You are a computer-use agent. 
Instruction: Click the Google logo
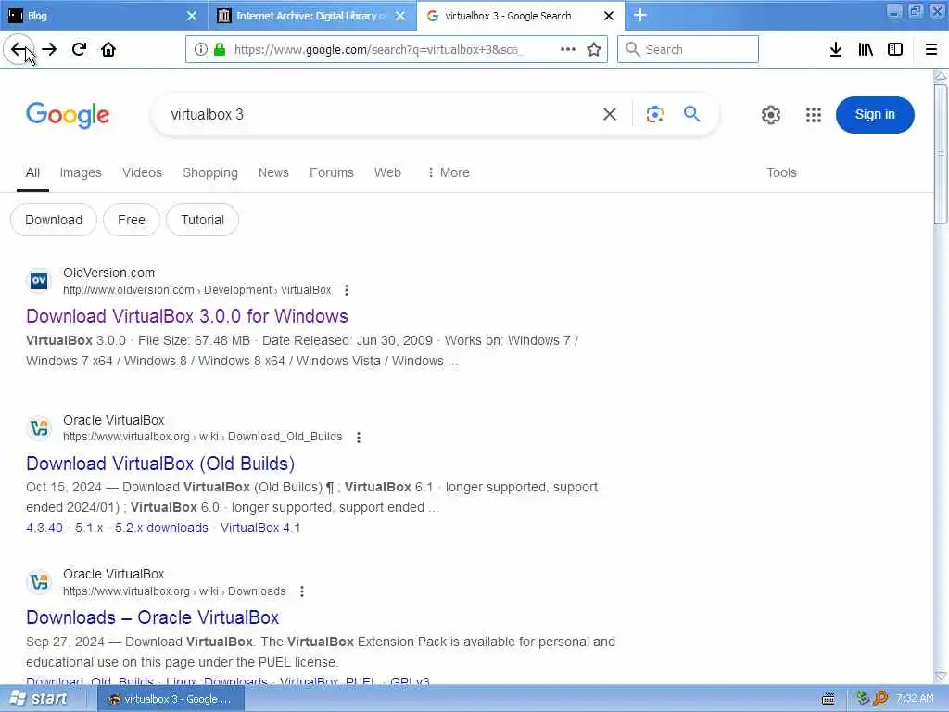click(68, 115)
